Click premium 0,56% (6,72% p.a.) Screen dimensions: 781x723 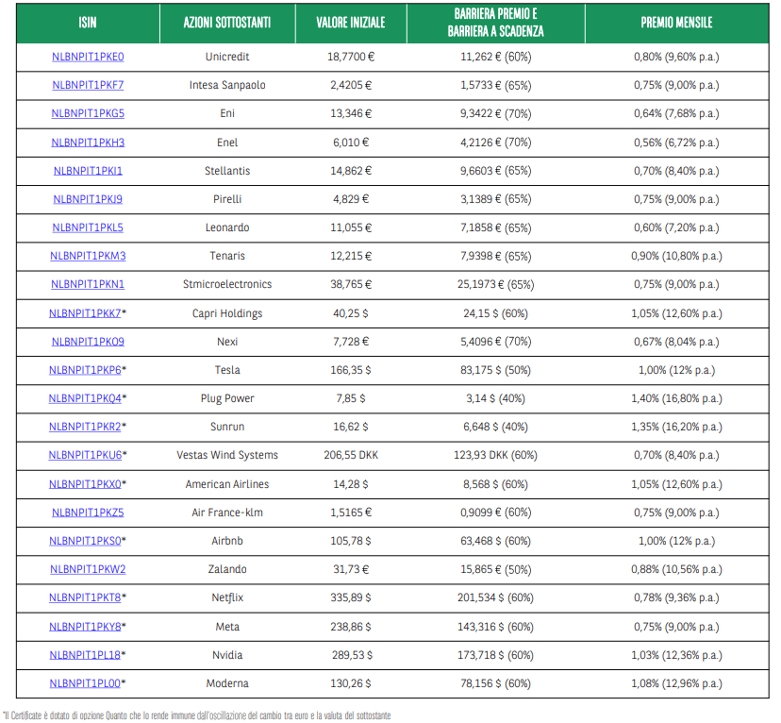[x=676, y=143]
